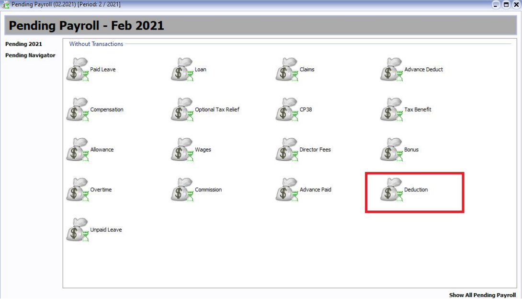522x299 pixels.
Task: Click the Show All Pending Payroll link
Action: [x=482, y=295]
